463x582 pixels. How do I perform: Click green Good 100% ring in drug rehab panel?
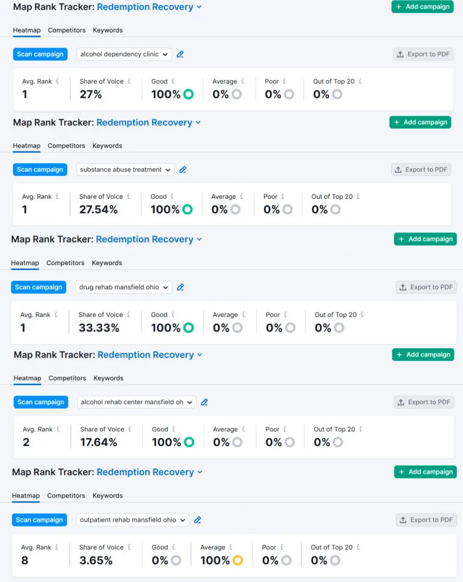click(x=189, y=328)
